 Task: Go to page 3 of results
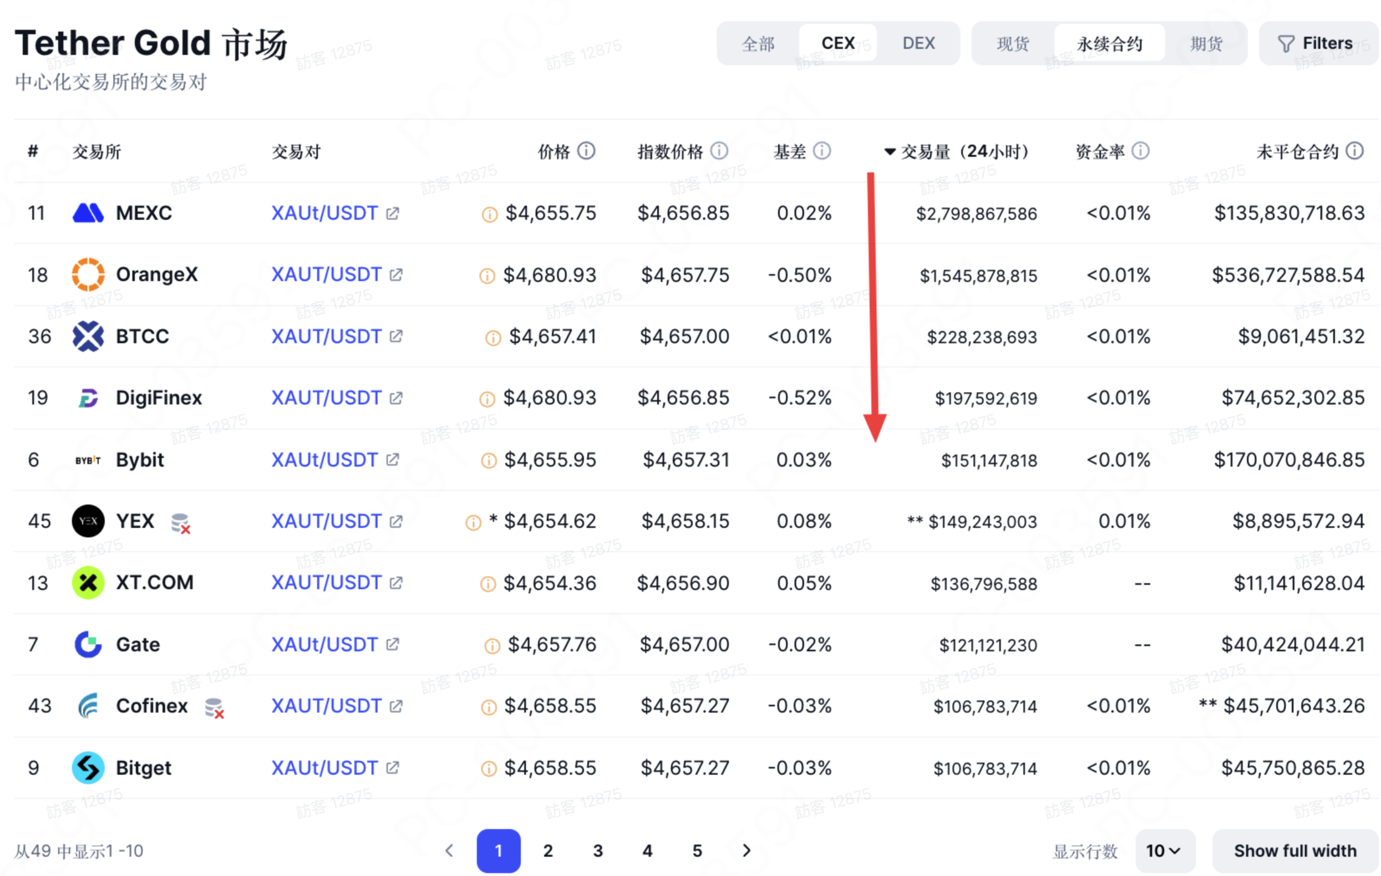click(597, 851)
